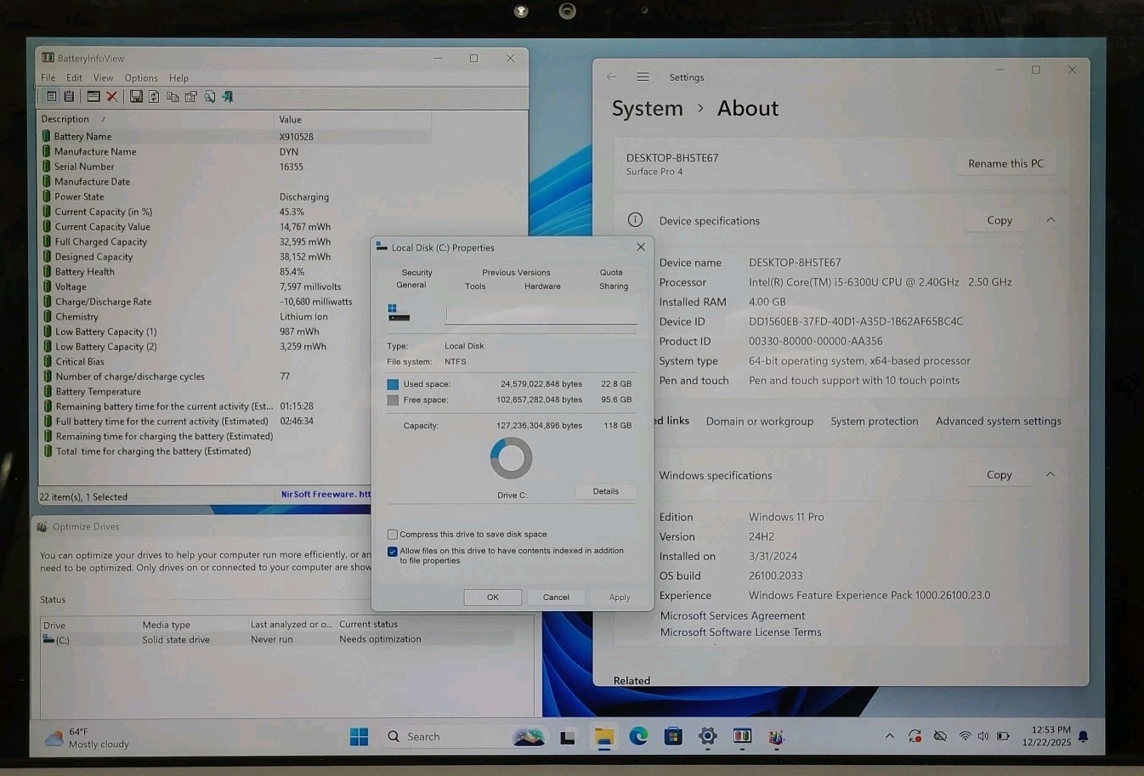Click the battery icon in system tray
Image resolution: width=1144 pixels, height=776 pixels.
coord(1003,736)
